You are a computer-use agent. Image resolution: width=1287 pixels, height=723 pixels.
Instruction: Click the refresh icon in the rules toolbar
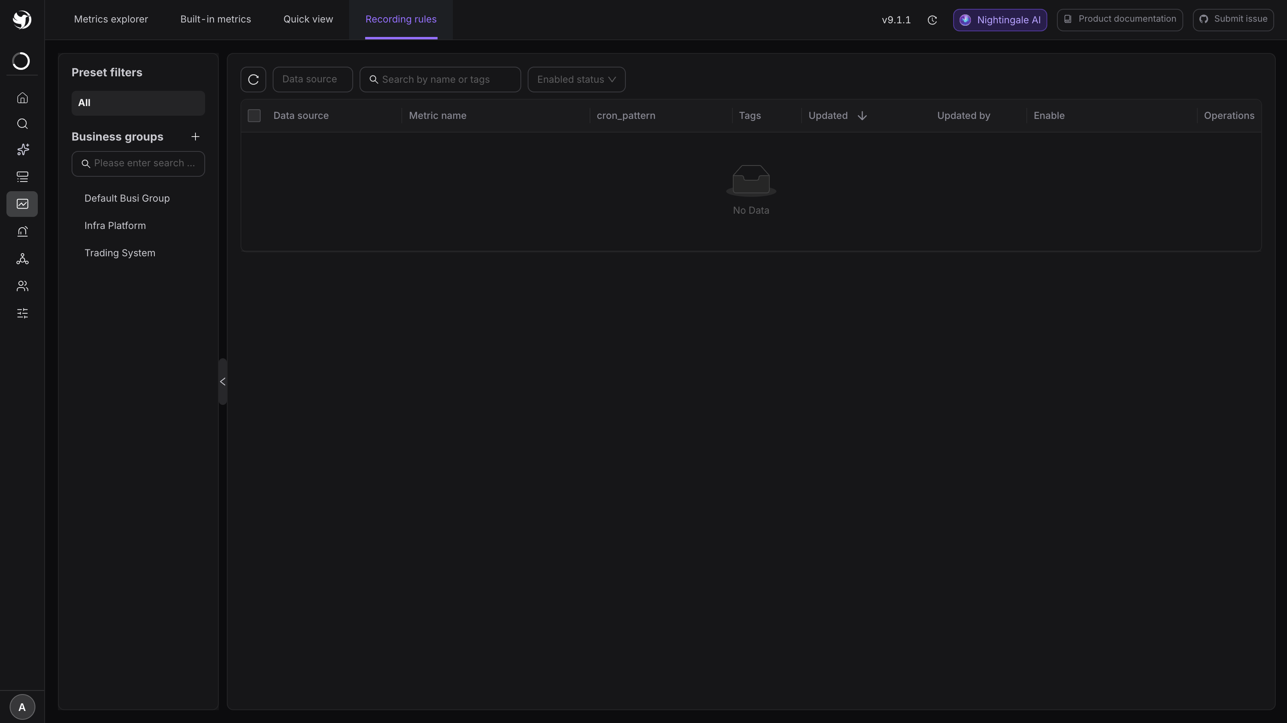[x=253, y=80]
